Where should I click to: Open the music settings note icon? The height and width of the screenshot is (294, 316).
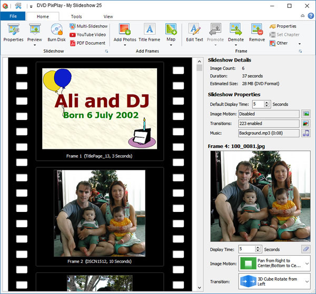(306, 133)
